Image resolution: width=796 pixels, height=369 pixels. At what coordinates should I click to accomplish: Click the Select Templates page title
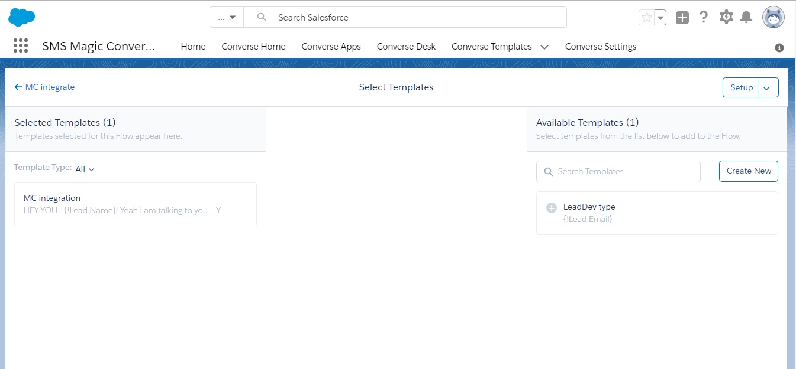pos(396,87)
